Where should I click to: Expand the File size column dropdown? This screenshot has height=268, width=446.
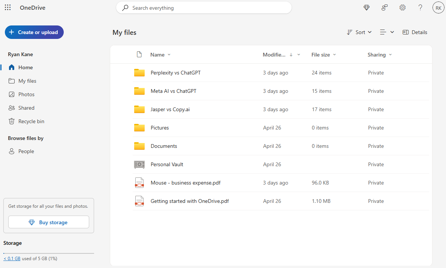[x=334, y=55]
